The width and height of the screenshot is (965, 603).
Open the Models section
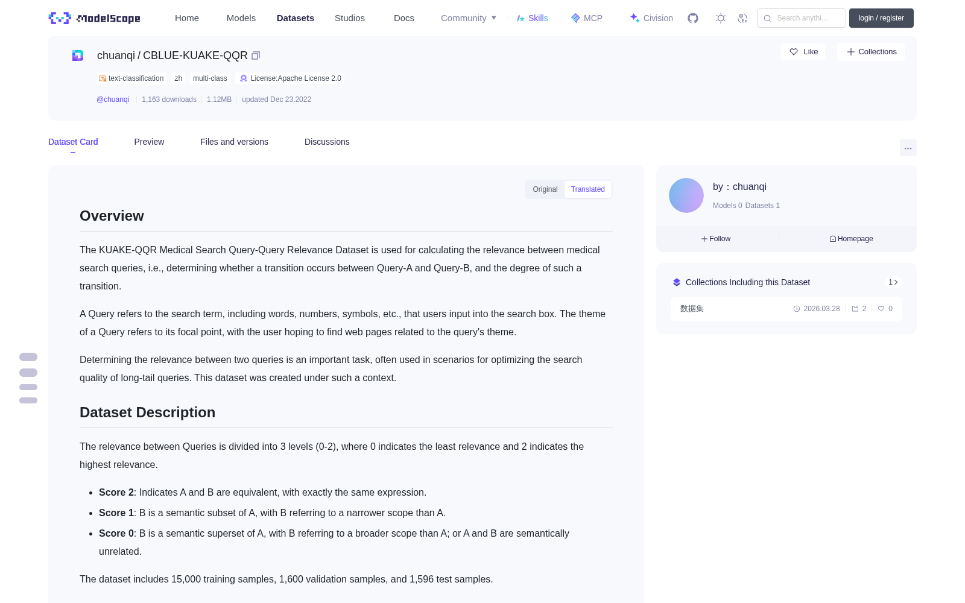point(241,18)
